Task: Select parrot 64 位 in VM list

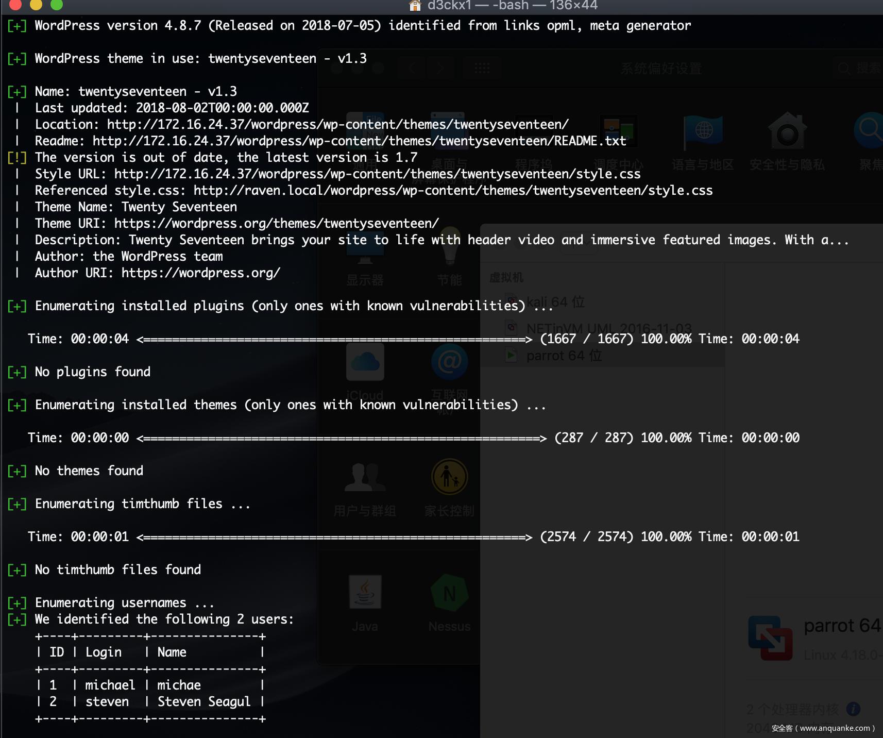Action: pyautogui.click(x=564, y=356)
